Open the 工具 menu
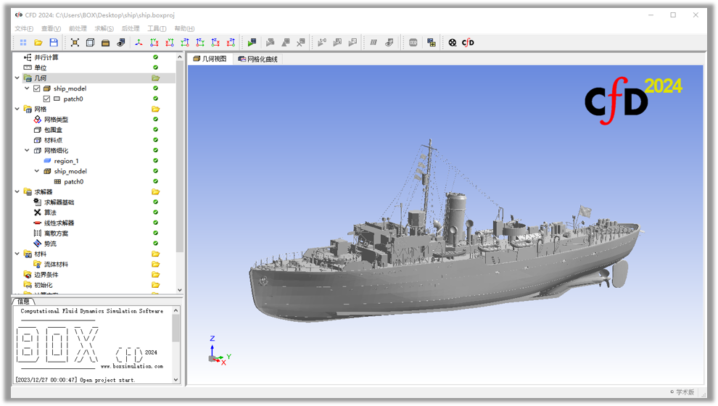Image resolution: width=718 pixels, height=406 pixels. point(157,29)
